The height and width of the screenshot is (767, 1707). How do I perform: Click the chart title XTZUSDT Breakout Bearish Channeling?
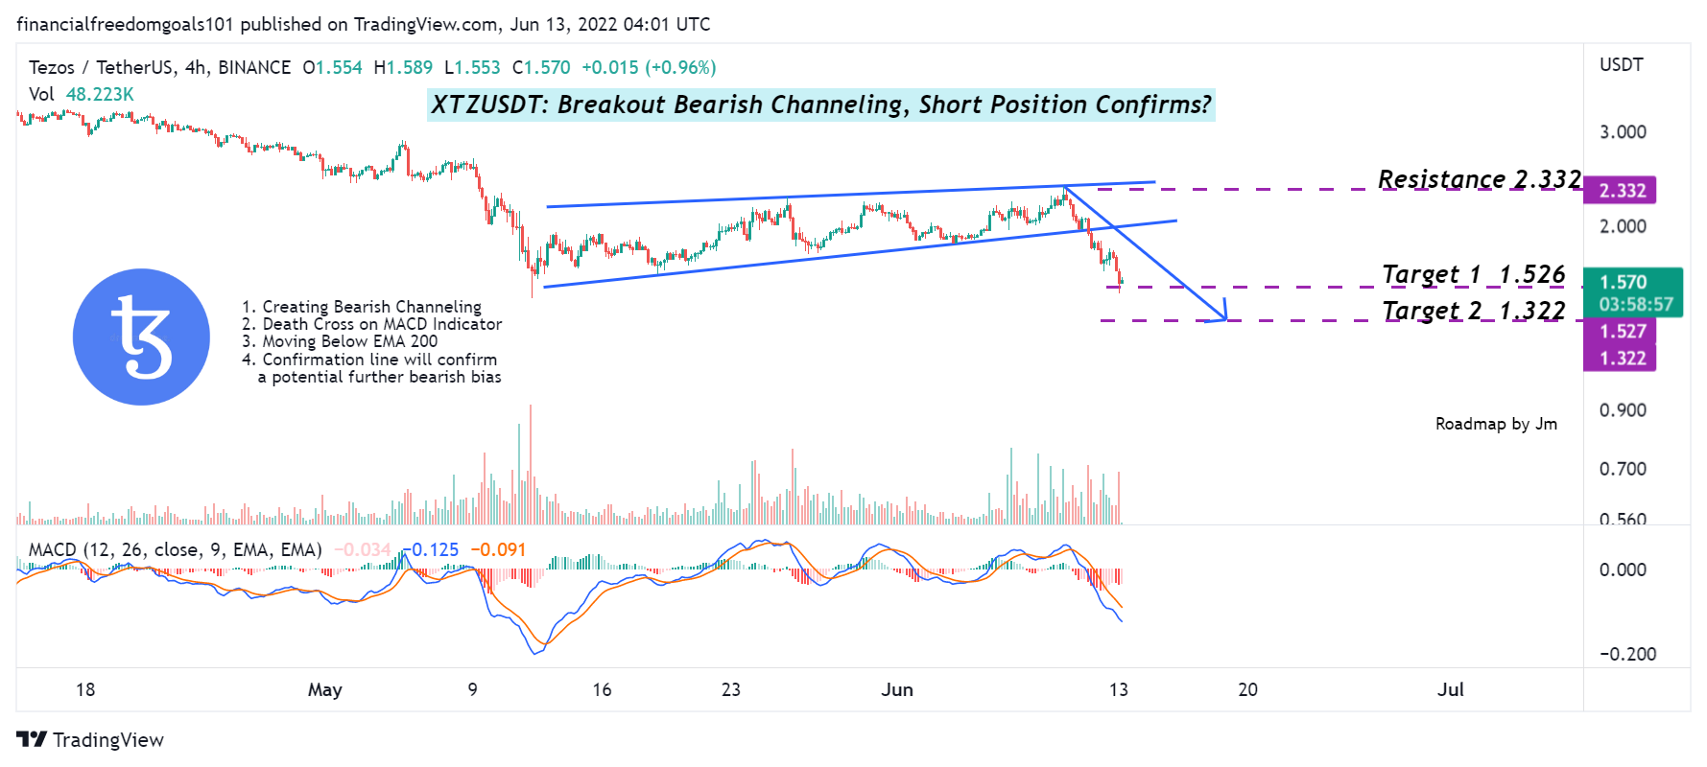coord(820,105)
